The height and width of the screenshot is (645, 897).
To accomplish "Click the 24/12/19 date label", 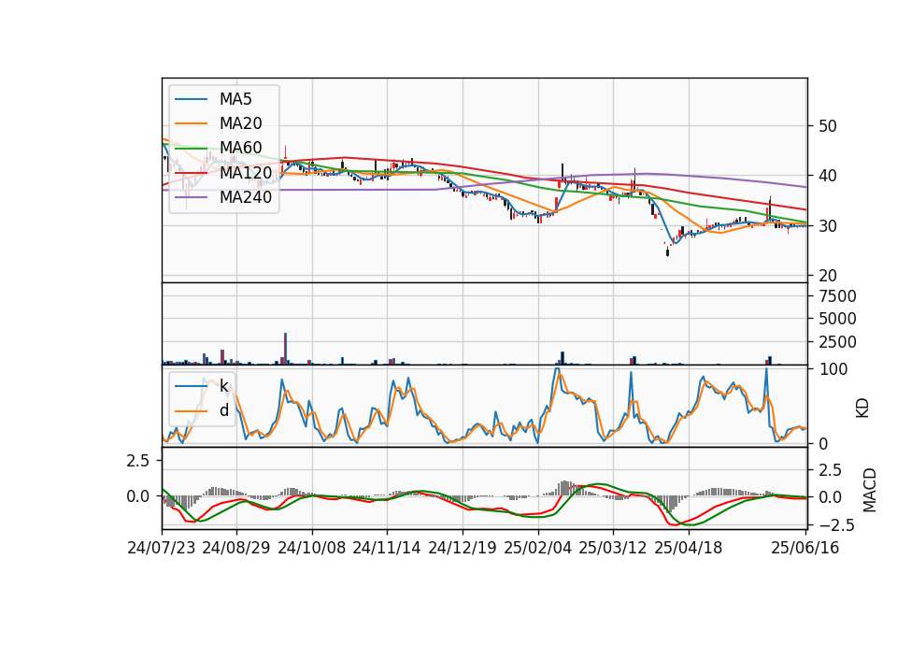I will tap(463, 548).
